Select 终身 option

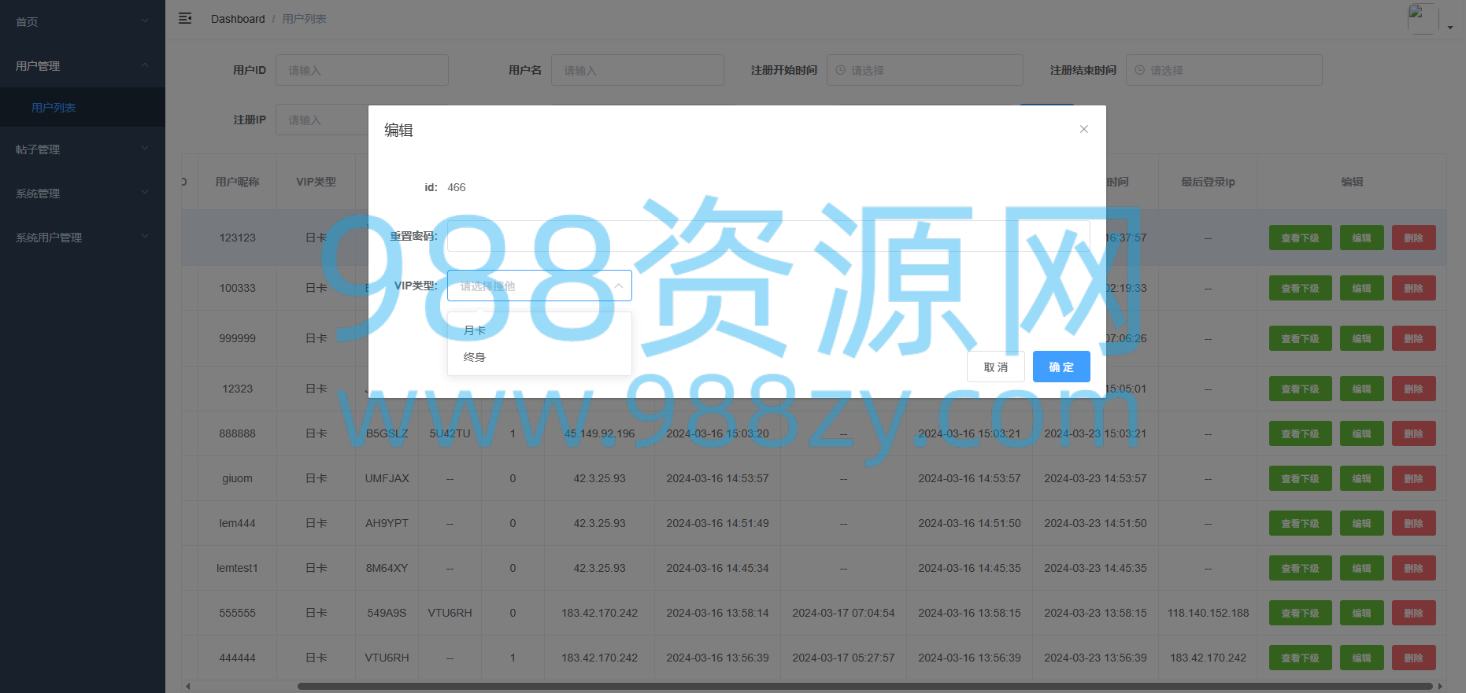pos(539,357)
